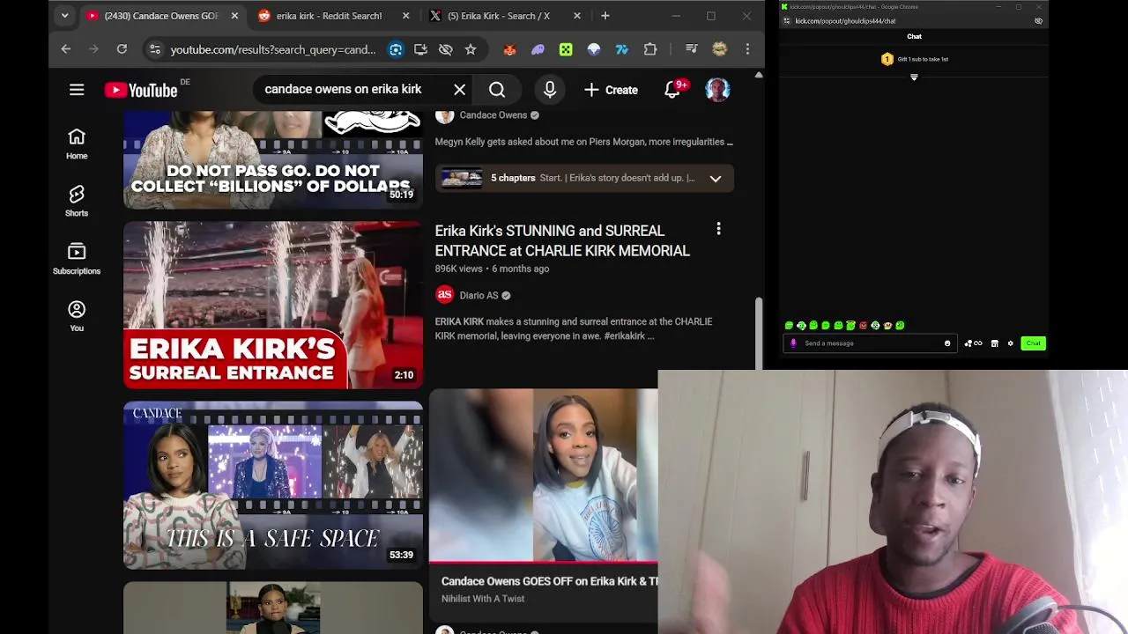Play the Surreal Entrance video thumbnail
Viewport: 1128px width, 634px height.
point(273,305)
